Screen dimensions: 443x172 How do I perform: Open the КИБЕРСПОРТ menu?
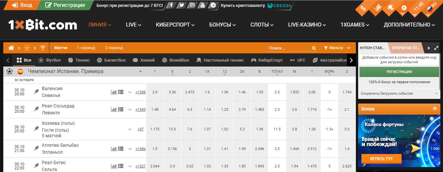pyautogui.click(x=175, y=25)
